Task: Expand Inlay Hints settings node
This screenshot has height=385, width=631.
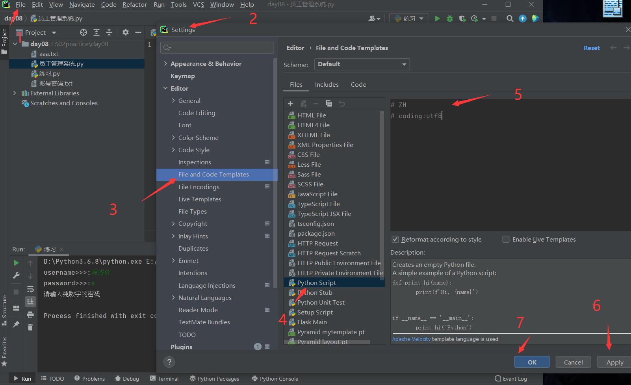Action: (173, 236)
